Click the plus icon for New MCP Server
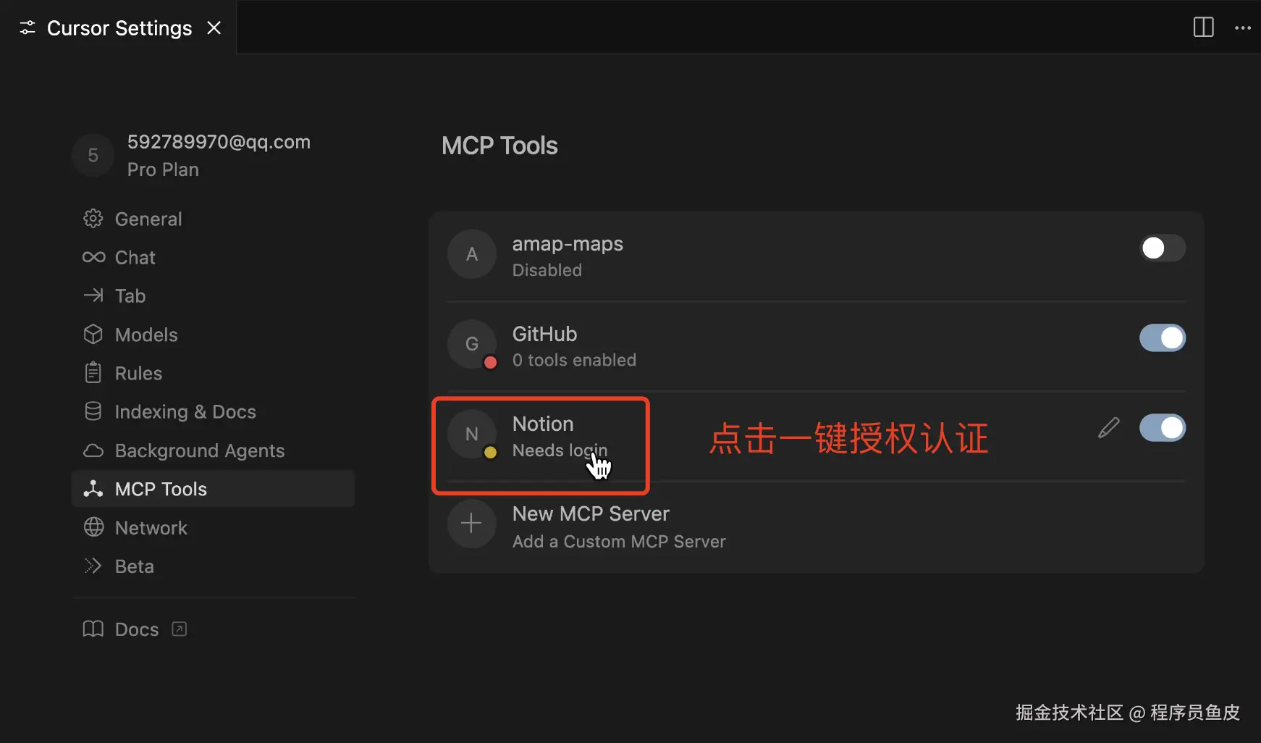Viewport: 1261px width, 743px height. (471, 524)
